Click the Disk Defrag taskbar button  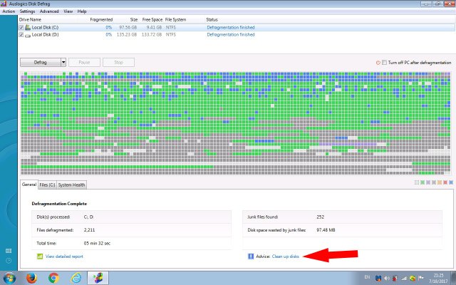tap(98, 278)
